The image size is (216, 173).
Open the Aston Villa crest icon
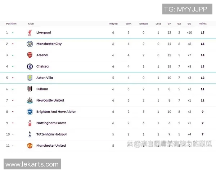coord(30,78)
